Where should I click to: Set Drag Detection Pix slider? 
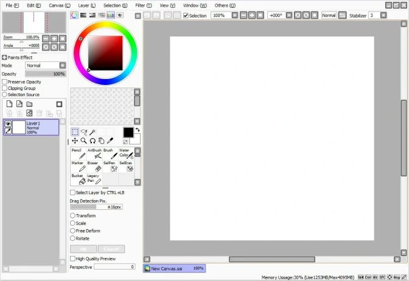tap(96, 207)
